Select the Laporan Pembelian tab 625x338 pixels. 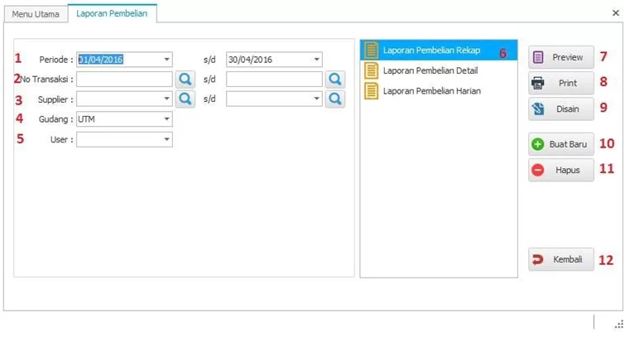pyautogui.click(x=112, y=13)
